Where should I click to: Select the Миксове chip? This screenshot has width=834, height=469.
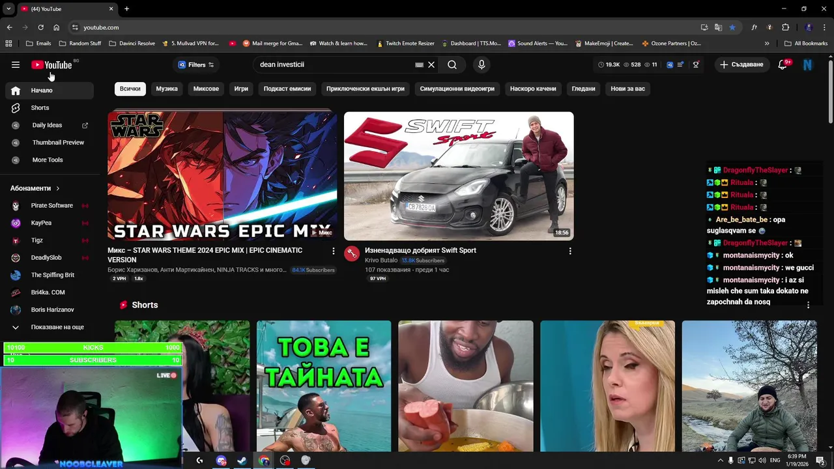coord(206,89)
